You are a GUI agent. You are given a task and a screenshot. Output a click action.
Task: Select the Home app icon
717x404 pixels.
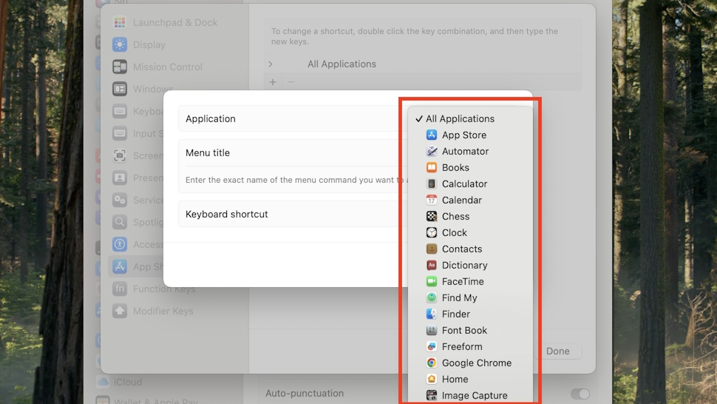(x=431, y=379)
